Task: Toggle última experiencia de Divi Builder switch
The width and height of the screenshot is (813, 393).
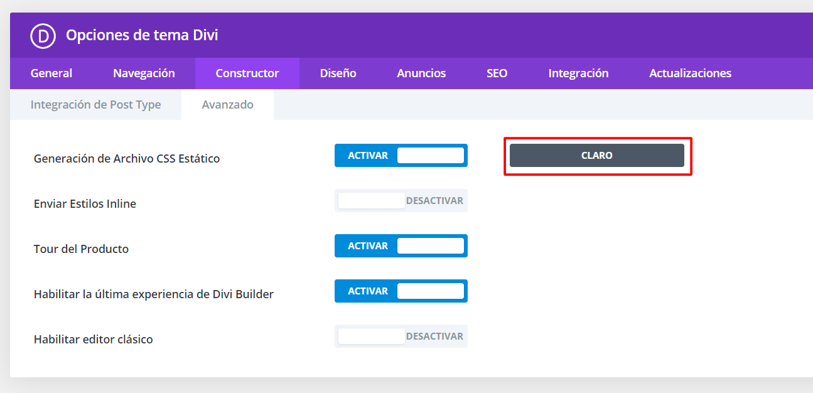Action: [x=401, y=291]
